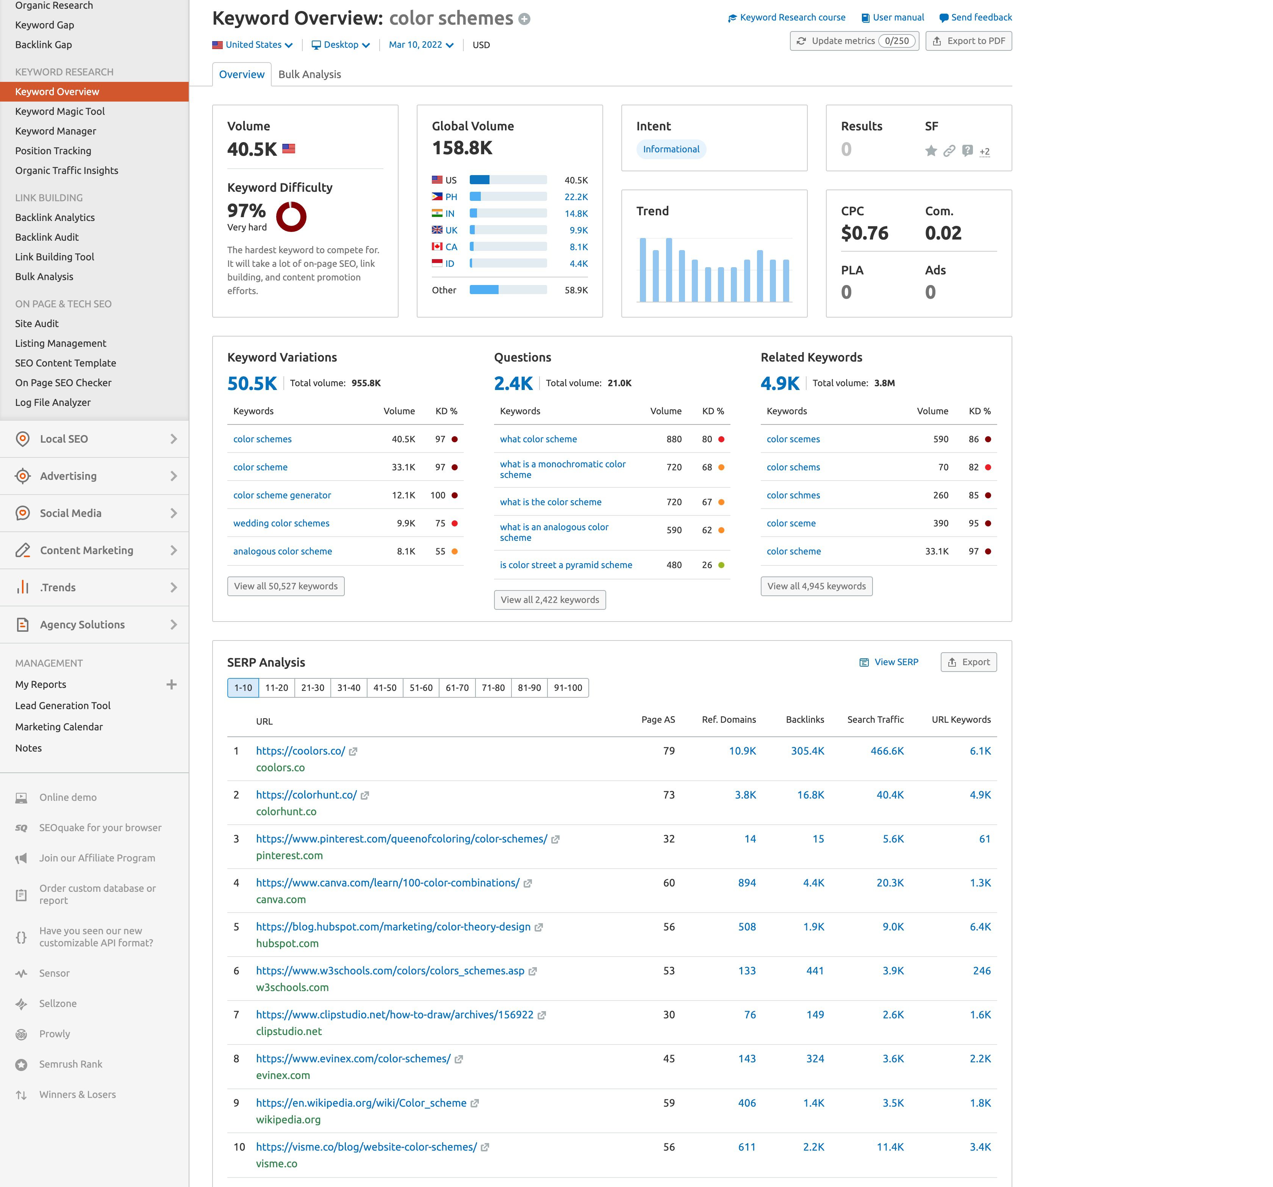Click the plus icon beside My Reports
Viewport: 1273px width, 1187px height.
click(171, 684)
